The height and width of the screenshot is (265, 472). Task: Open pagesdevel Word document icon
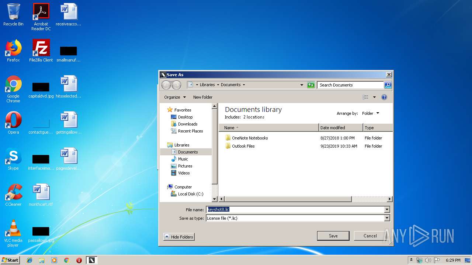[x=69, y=159]
